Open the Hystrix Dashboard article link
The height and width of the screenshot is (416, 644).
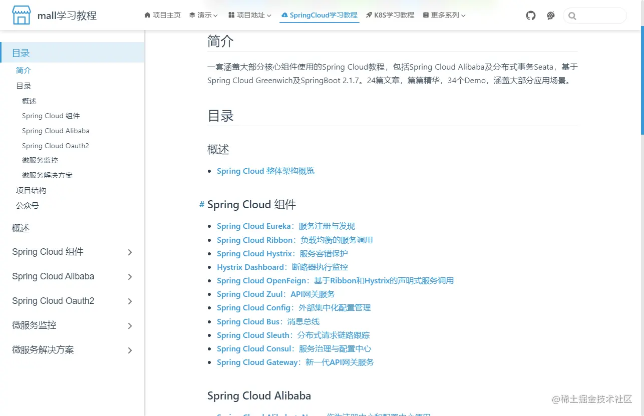(282, 267)
